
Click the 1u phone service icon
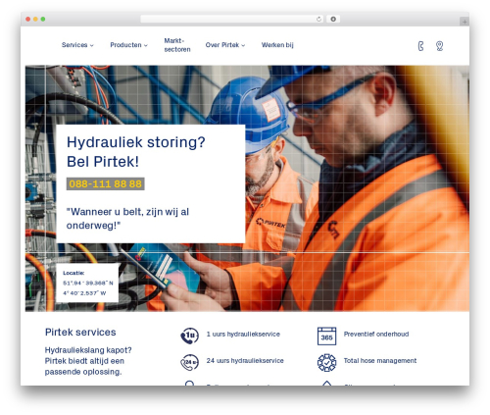pyautogui.click(x=189, y=336)
